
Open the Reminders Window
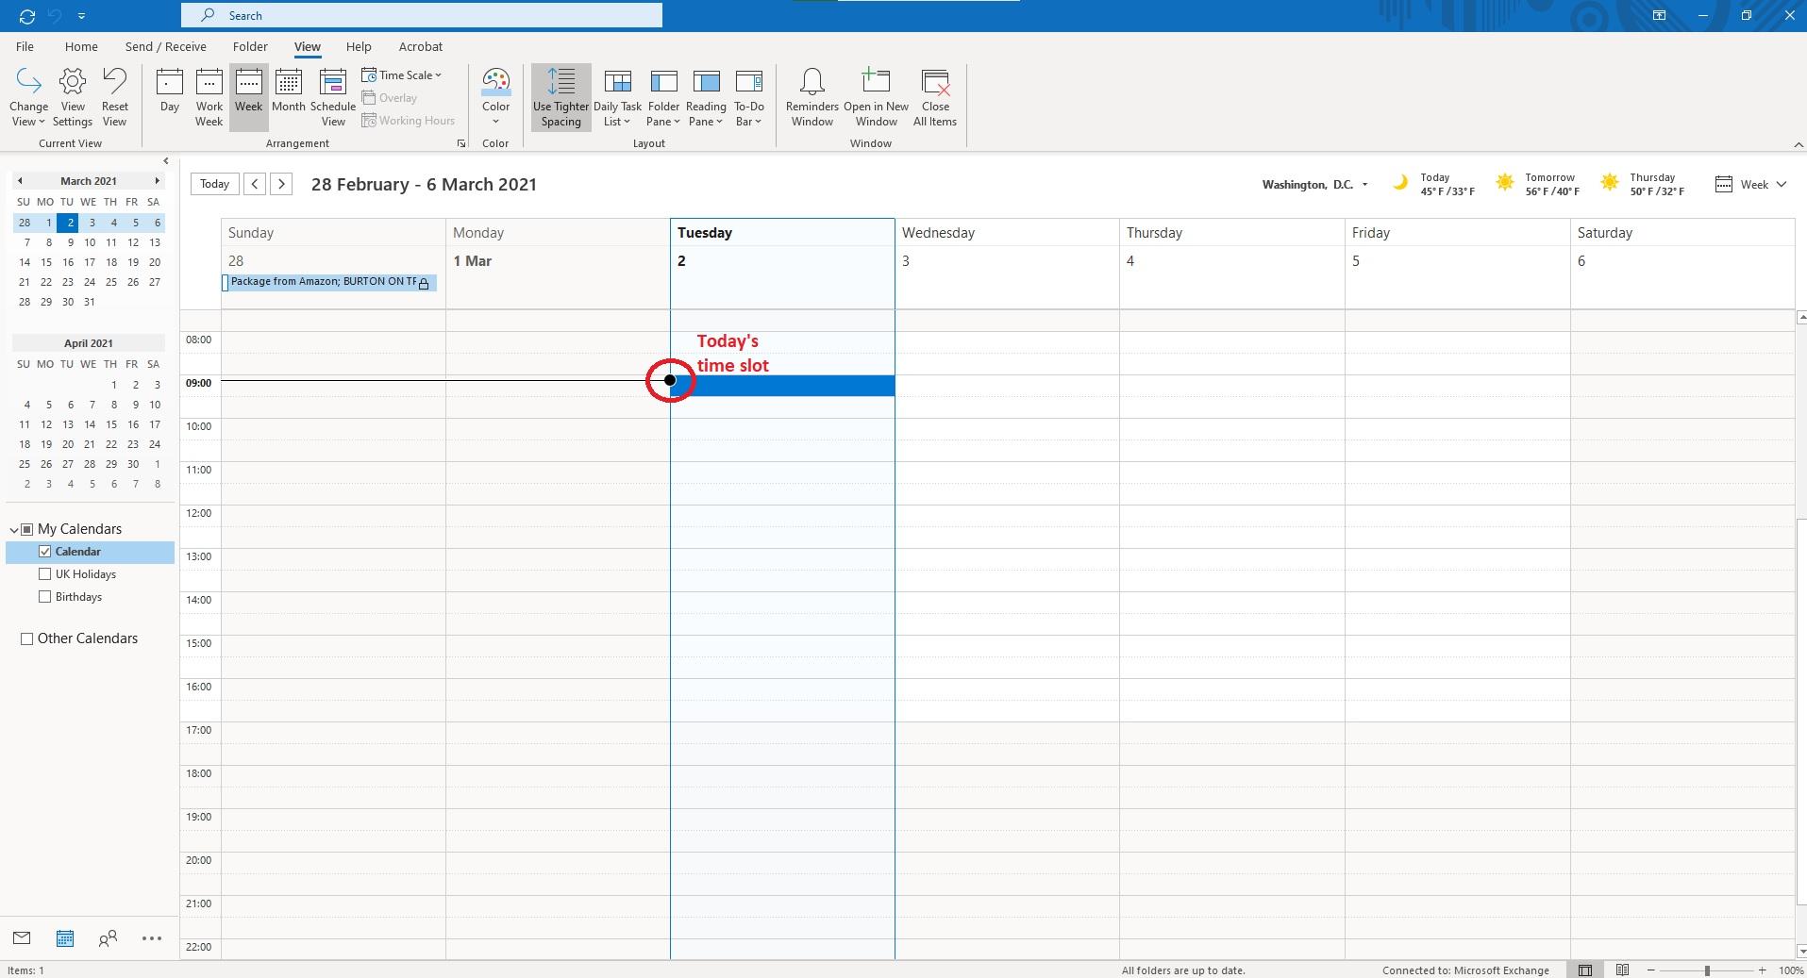[812, 97]
